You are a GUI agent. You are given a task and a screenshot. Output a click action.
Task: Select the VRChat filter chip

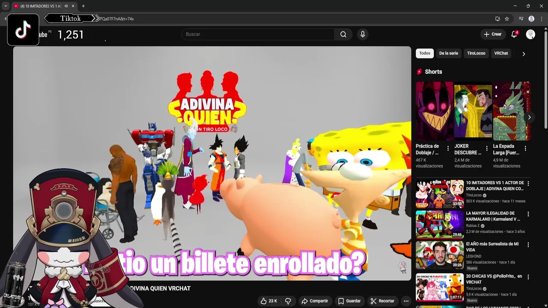click(x=501, y=53)
